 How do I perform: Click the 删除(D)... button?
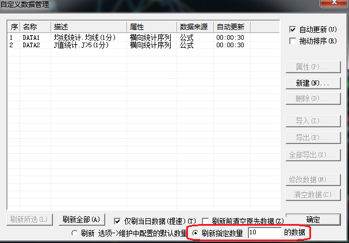point(313,99)
